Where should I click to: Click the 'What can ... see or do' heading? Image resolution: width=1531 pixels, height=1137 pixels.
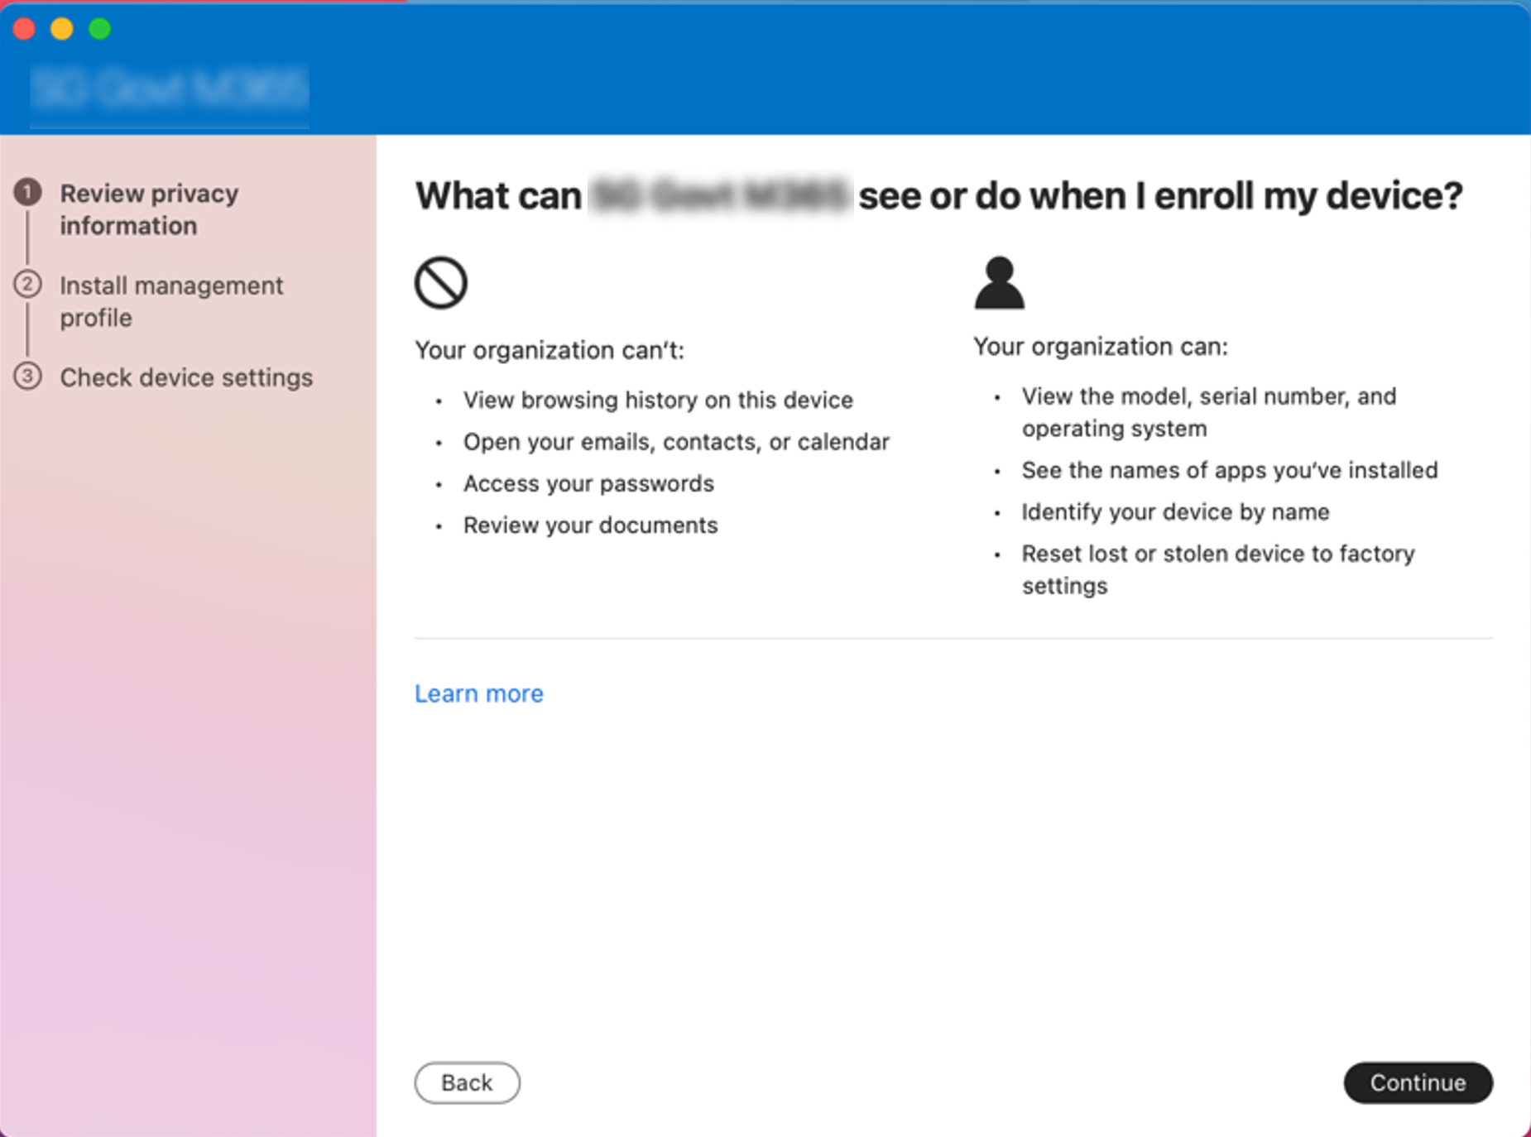coord(938,196)
